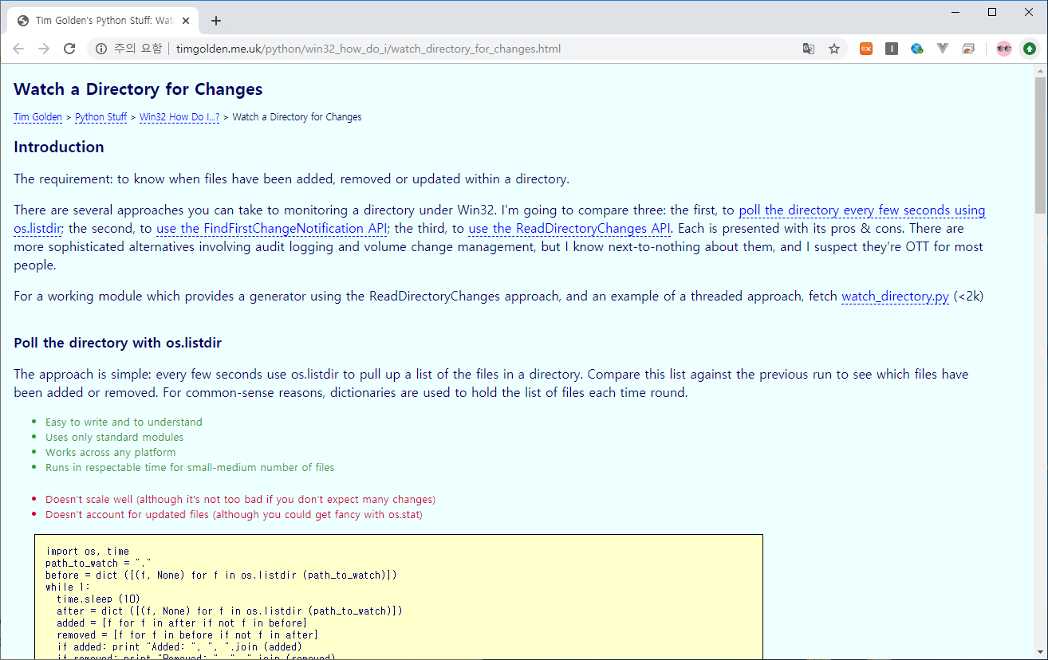Bookmark this page with the star icon
This screenshot has height=660, width=1048.
pyautogui.click(x=834, y=49)
